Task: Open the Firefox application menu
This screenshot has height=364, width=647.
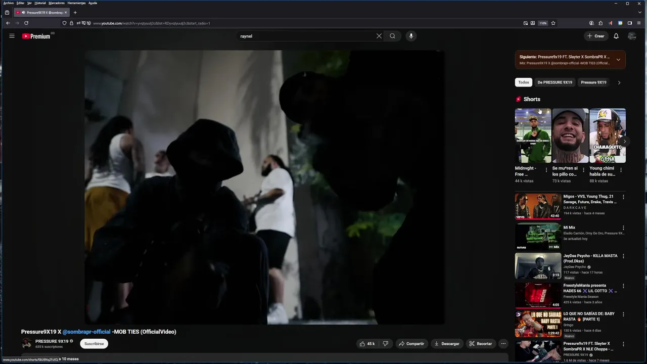Action: 639,23
